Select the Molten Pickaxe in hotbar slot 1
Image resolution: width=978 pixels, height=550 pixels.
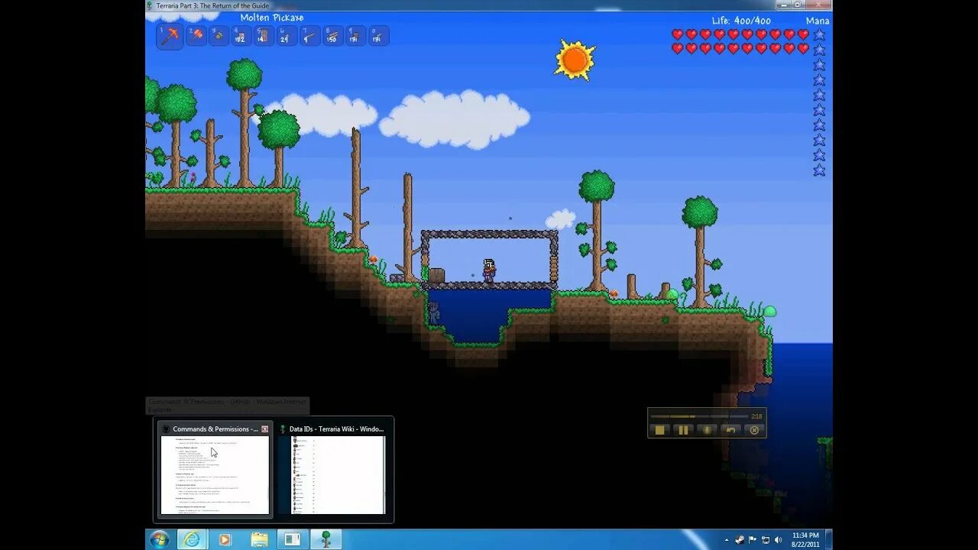(170, 36)
